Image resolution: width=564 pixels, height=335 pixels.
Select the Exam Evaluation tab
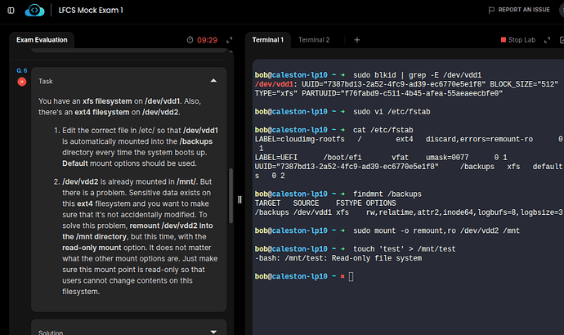(42, 39)
